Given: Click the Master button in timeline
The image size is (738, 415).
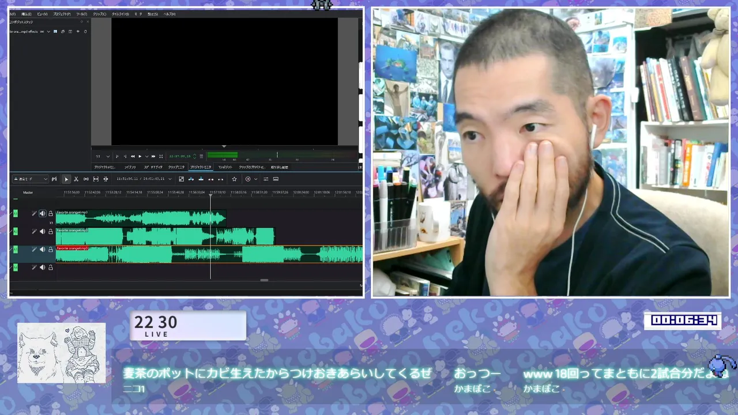Looking at the screenshot, I should [x=28, y=193].
